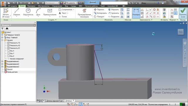Click the search input field in title bar

coord(114,3)
